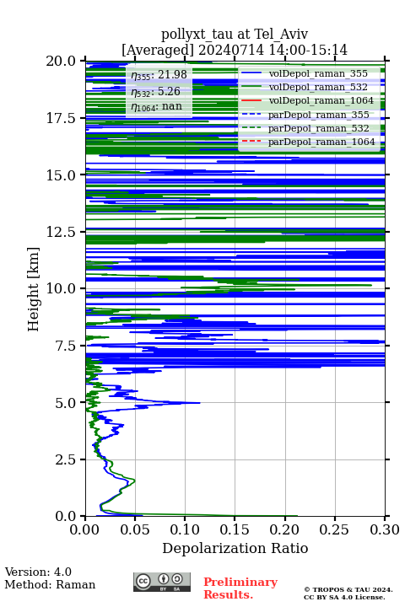Click the green volDepol_raman_532 legend line

point(251,87)
